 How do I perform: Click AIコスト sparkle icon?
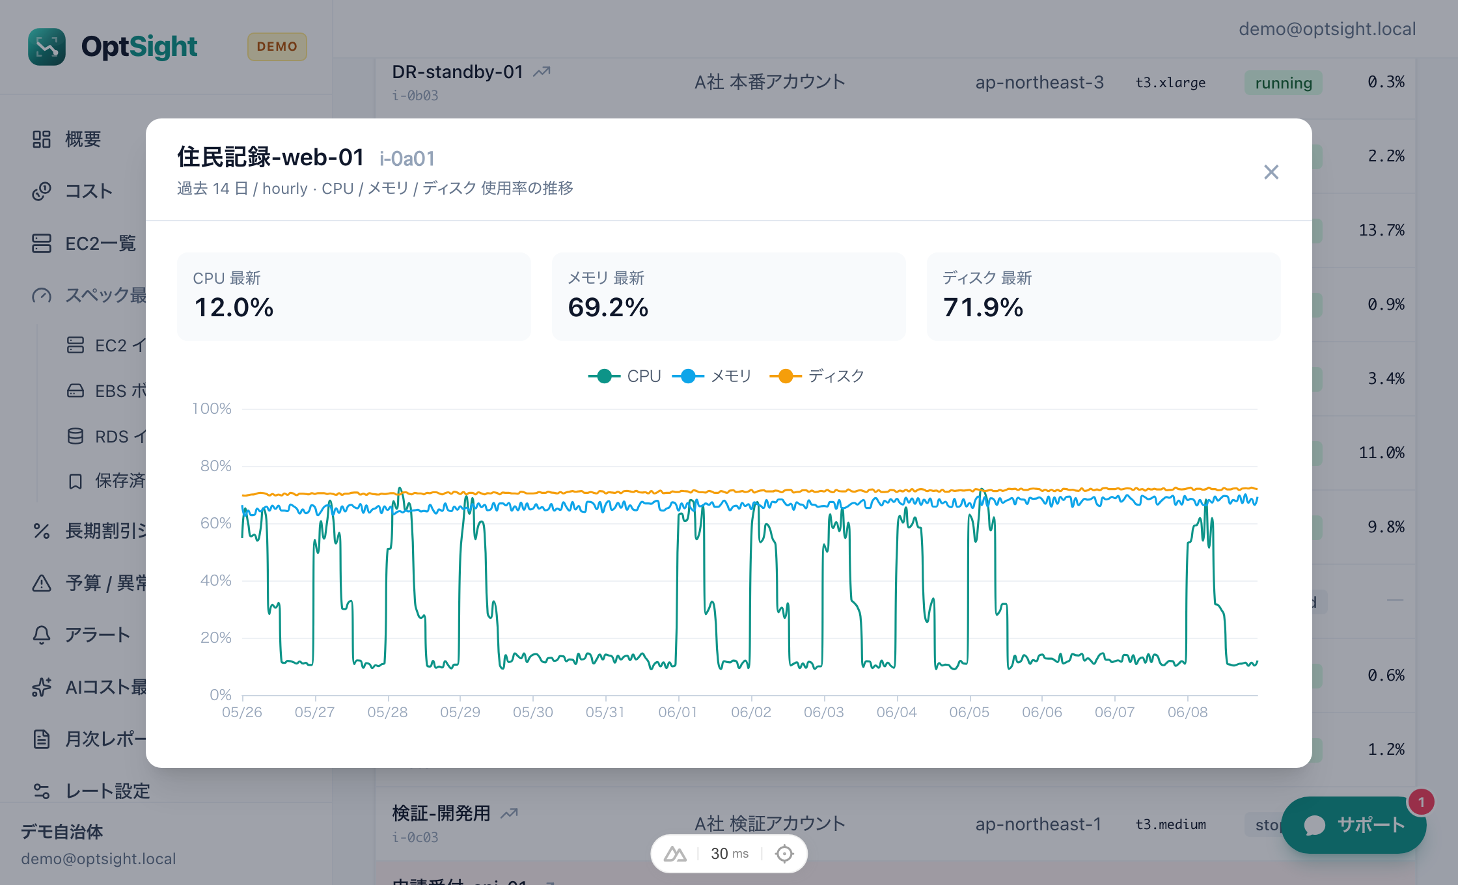[42, 687]
